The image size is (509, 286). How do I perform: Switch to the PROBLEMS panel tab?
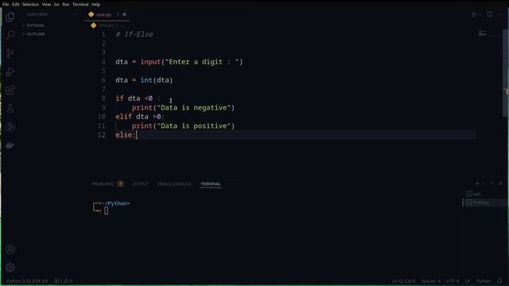(103, 184)
